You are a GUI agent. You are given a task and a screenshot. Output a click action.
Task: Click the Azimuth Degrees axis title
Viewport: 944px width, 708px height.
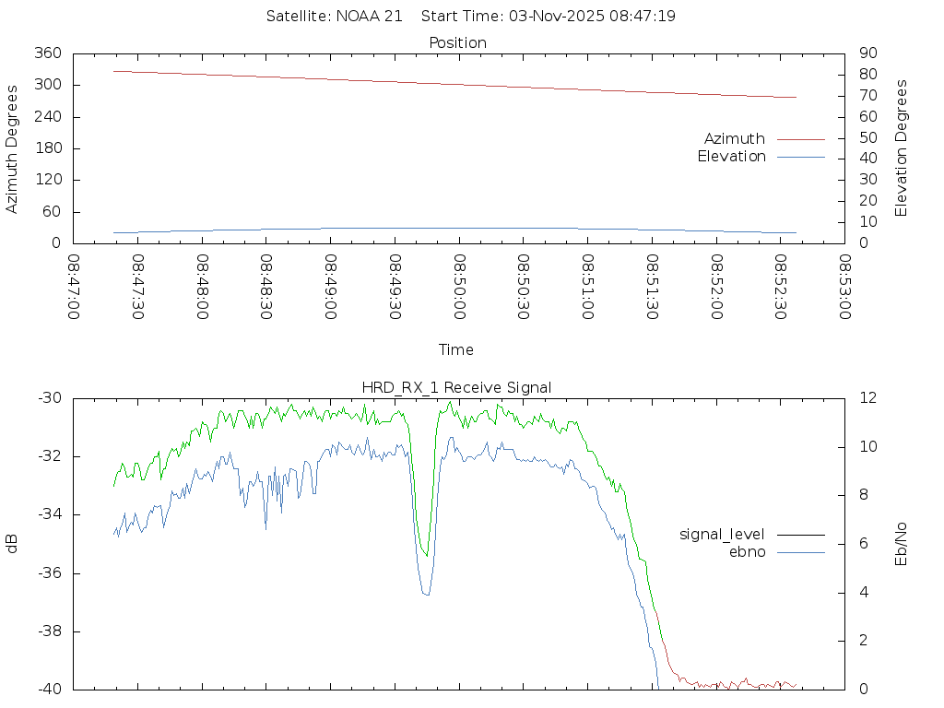tap(12, 148)
